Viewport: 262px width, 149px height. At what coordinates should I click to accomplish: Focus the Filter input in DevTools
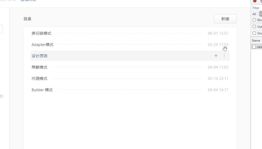click(257, 8)
